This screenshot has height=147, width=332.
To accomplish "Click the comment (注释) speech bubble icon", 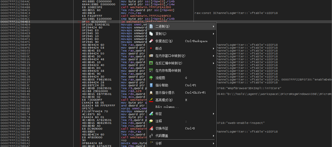I will pyautogui.click(x=151, y=121).
